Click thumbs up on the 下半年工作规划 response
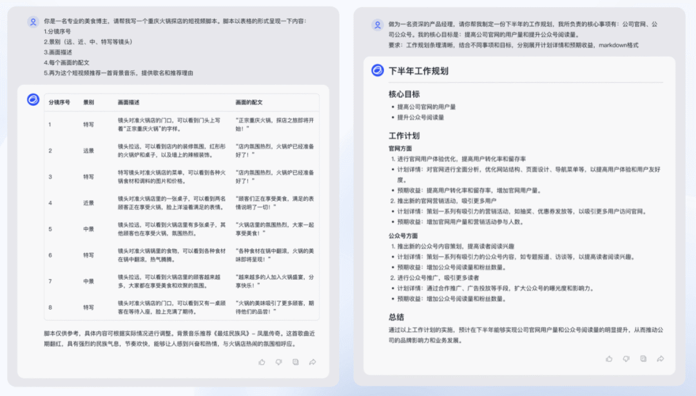 608,359
